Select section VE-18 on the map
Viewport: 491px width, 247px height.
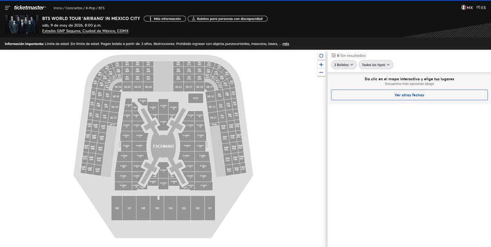coord(117,87)
